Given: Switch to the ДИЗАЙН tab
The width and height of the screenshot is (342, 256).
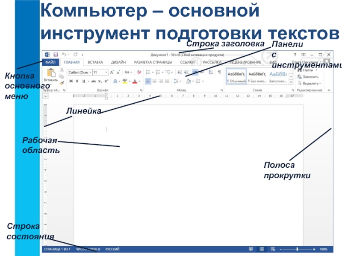Looking at the screenshot, I should 118,62.
